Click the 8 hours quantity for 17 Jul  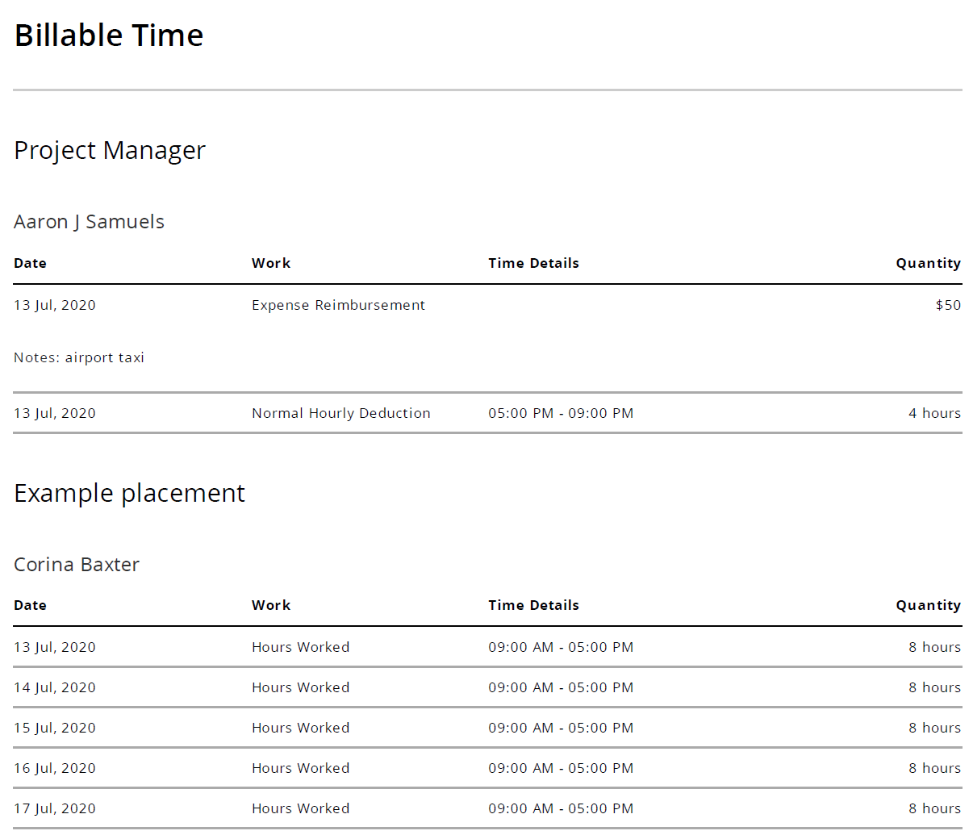[x=934, y=808]
